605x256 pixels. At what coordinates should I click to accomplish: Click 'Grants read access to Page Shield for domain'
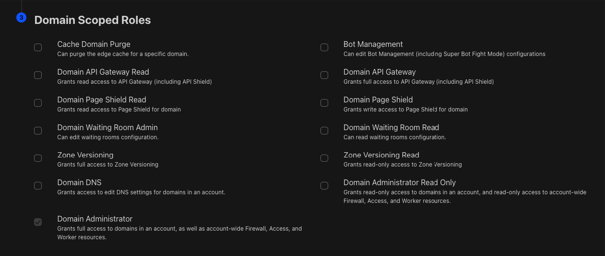click(x=119, y=110)
